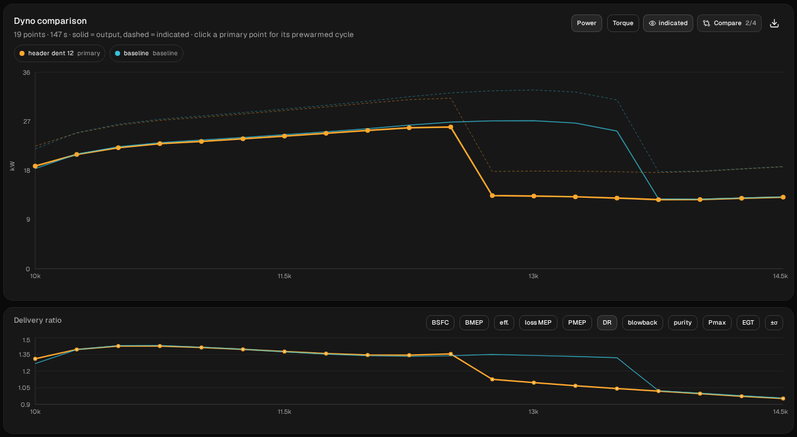Click the delivery ratio point at 13k rpm
The height and width of the screenshot is (437, 797).
click(x=534, y=382)
